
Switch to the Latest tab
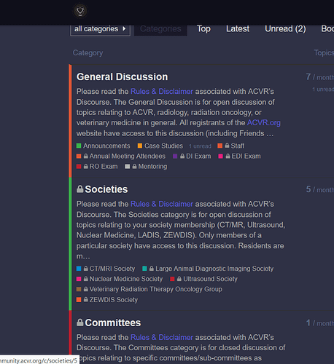pos(238,29)
